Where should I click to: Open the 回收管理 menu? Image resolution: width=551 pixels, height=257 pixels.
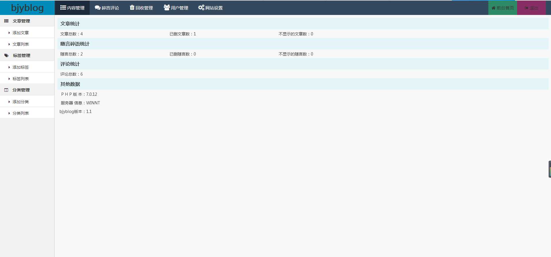point(141,8)
